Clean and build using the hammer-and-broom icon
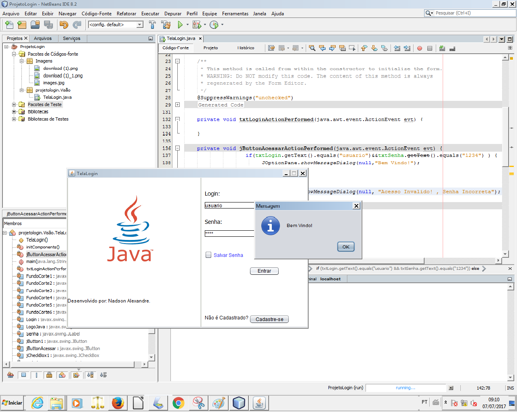The image size is (517, 413). [166, 25]
